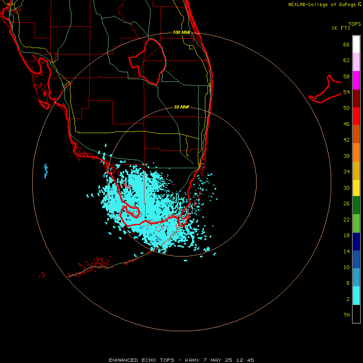
Task: Click the orange legend swatch beside 38
Action: point(356,152)
